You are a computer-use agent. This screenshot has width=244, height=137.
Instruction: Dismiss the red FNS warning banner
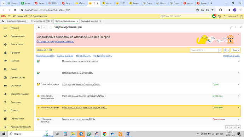point(239,35)
